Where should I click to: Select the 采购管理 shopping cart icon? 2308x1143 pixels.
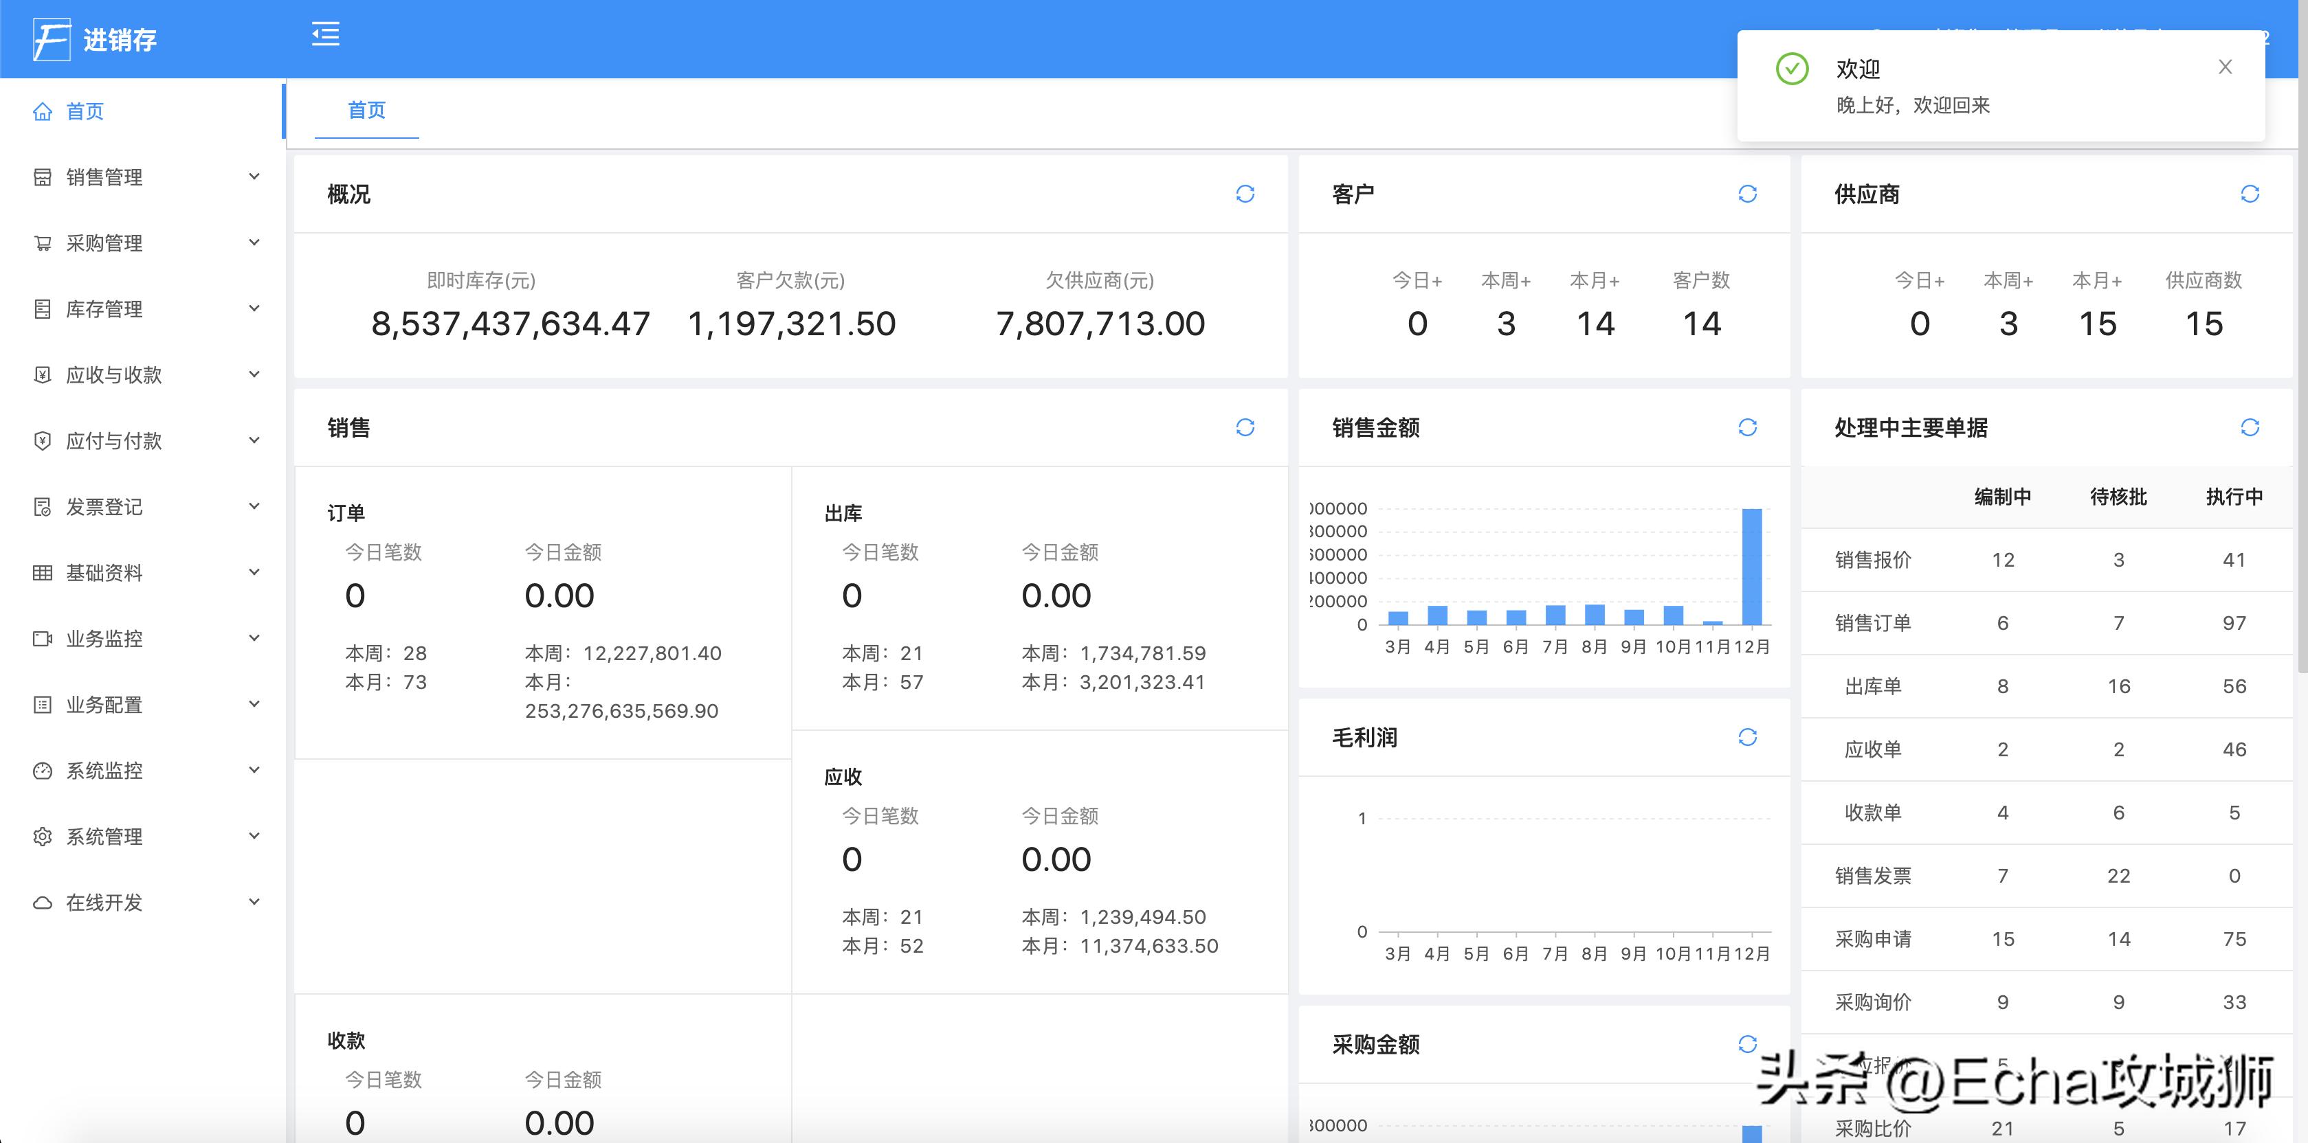[x=43, y=242]
